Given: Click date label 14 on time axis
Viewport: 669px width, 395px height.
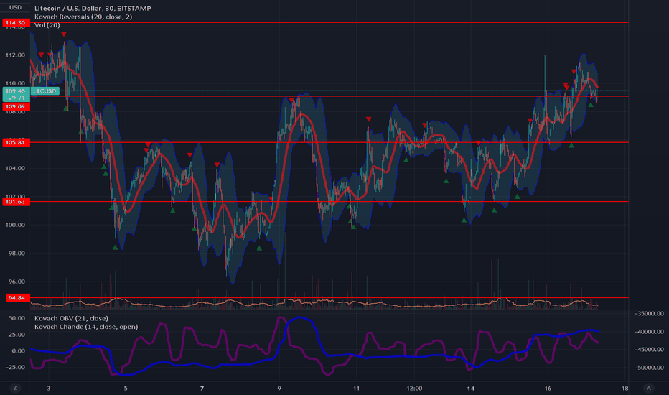Looking at the screenshot, I should pos(471,388).
